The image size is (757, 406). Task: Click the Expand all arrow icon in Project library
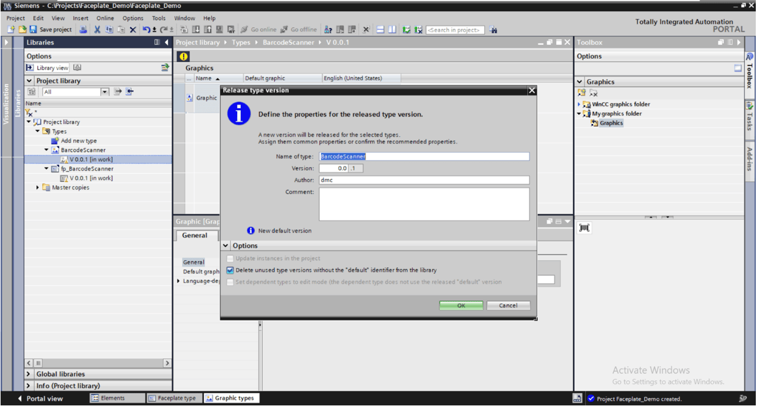(x=118, y=92)
